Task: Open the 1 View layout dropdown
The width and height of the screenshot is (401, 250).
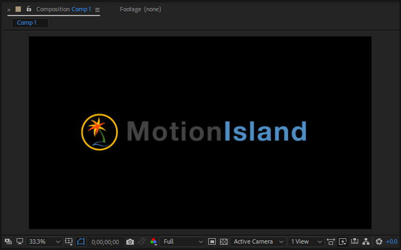Action: [306, 241]
